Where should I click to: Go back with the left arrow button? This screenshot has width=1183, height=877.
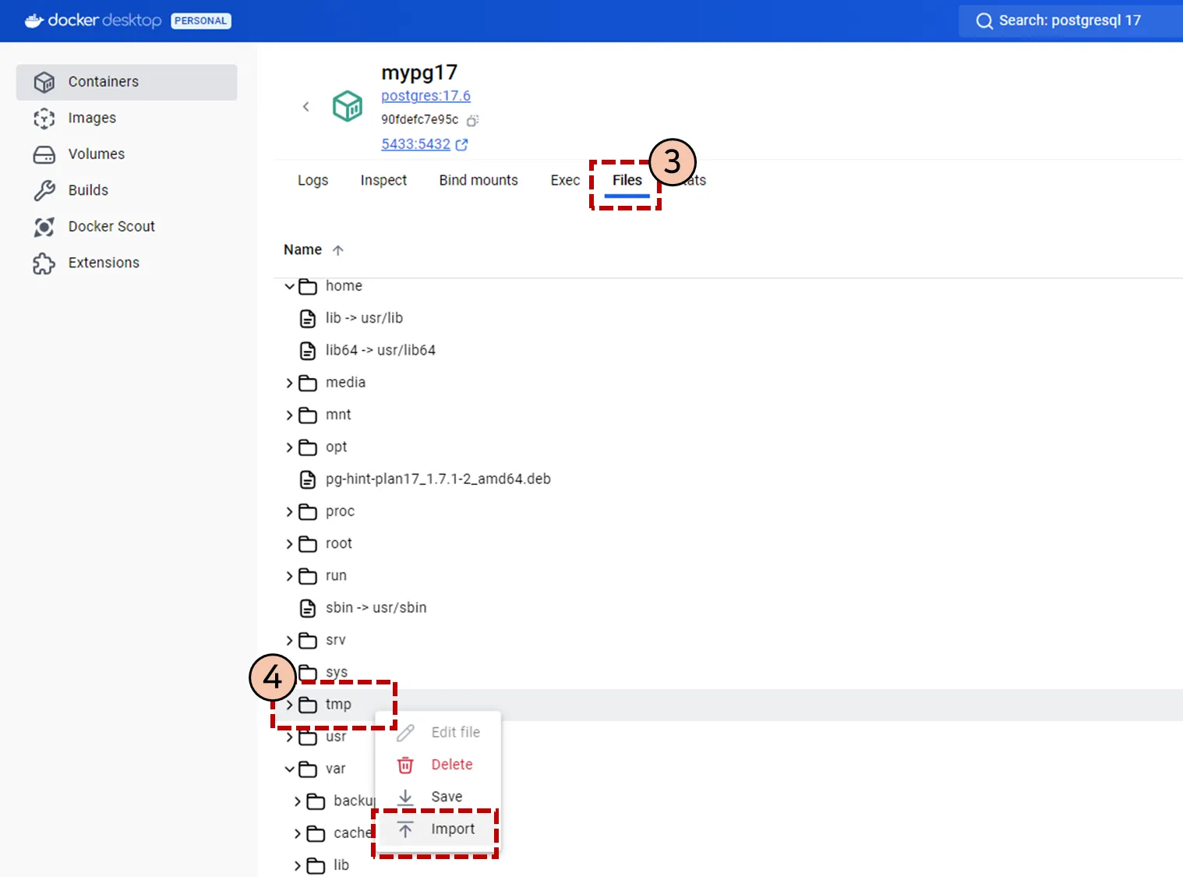click(x=306, y=107)
